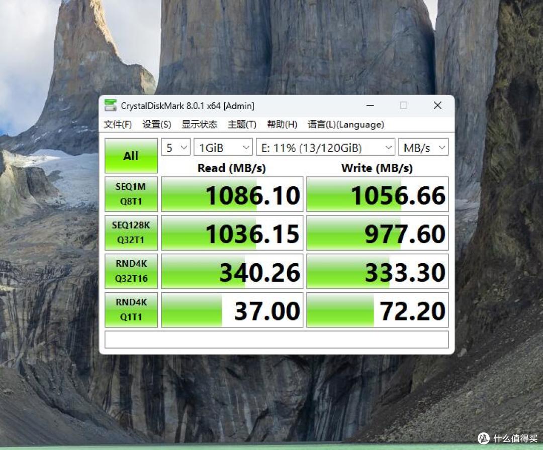
Task: Start all benchmarks with the All button
Action: (131, 156)
